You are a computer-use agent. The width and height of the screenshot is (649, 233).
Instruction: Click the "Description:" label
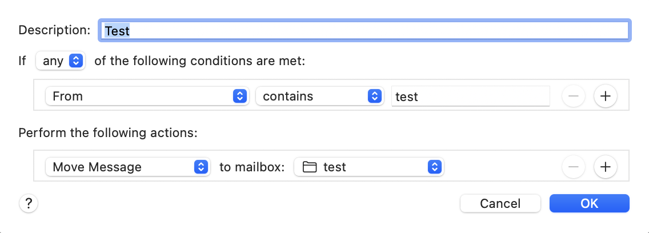pos(54,30)
